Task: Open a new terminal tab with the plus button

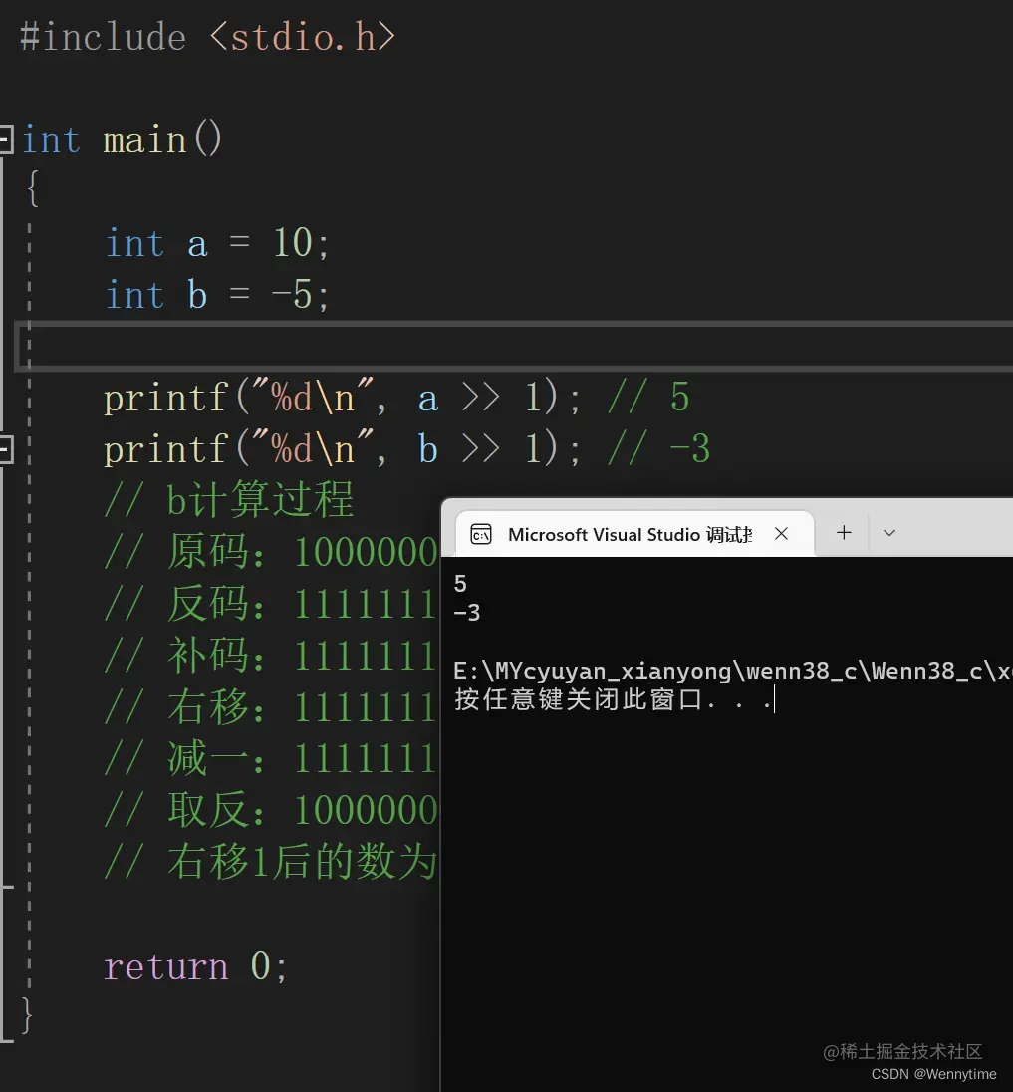Action: click(844, 533)
